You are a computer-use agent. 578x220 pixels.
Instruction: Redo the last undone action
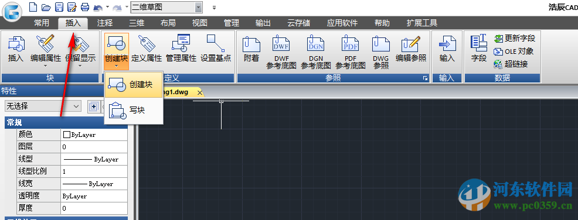[117, 7]
